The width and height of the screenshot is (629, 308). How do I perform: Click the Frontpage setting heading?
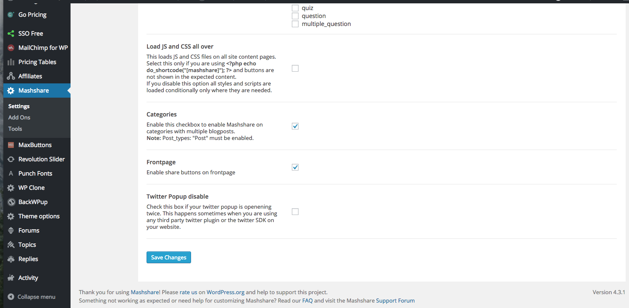(161, 162)
